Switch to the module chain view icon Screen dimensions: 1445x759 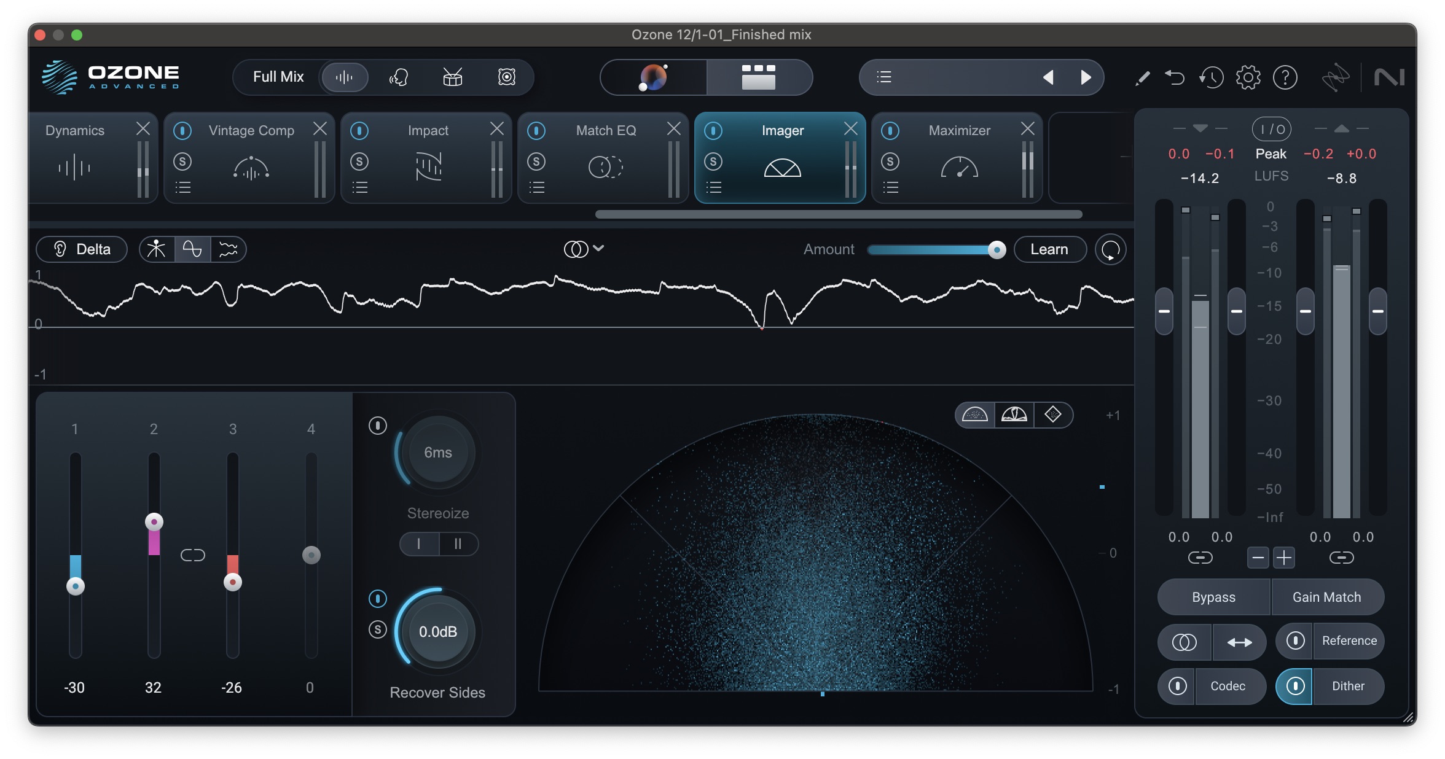[x=759, y=77]
